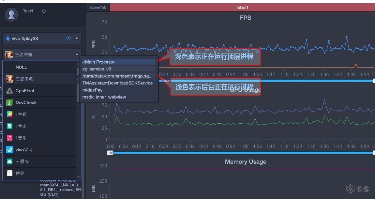Click the label1 red scene bar
Viewport: 375px width, 199px height.
click(242, 8)
